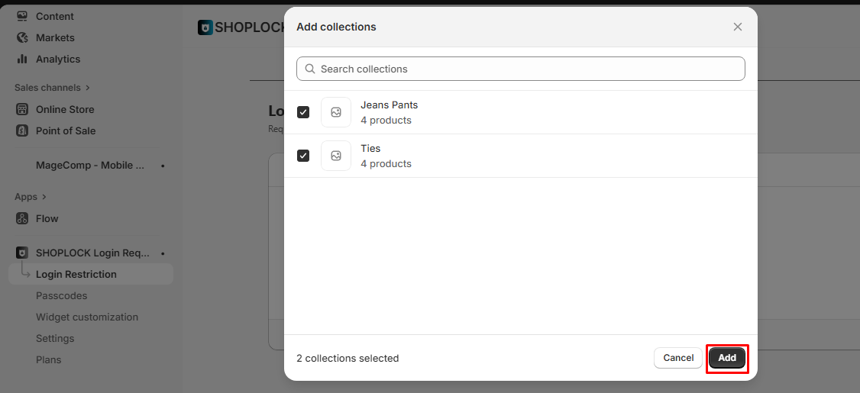
Task: Expand the Sales channels section
Action: coord(87,88)
